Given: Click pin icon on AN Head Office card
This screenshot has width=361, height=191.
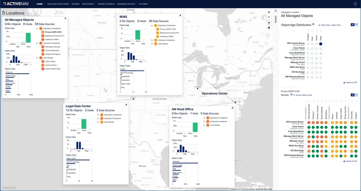Looking at the screenshot, I should [x=232, y=108].
